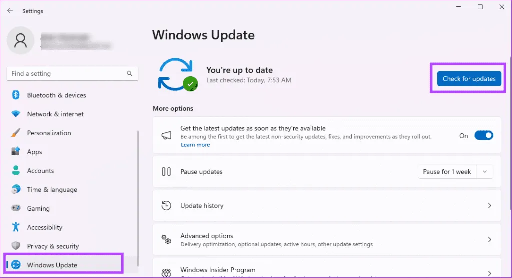Click the Time & language globe icon

[x=16, y=190]
